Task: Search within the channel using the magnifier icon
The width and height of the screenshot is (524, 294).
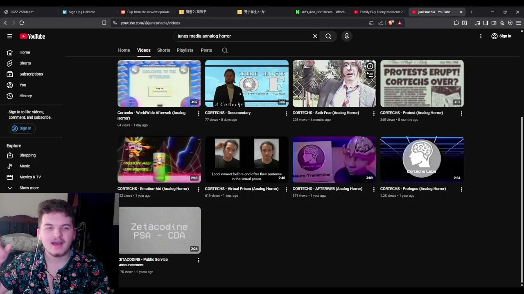Action: pyautogui.click(x=225, y=50)
